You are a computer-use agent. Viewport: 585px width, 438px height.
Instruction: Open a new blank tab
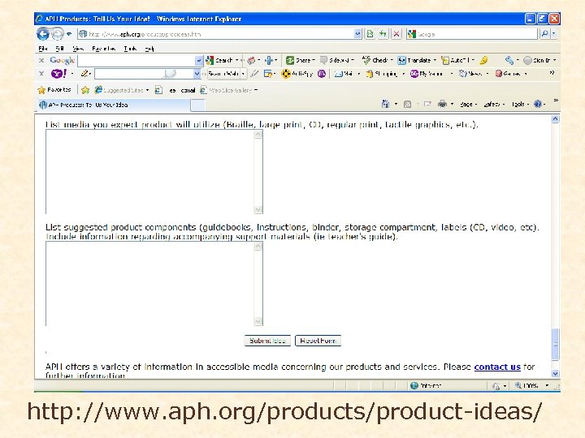pos(198,105)
